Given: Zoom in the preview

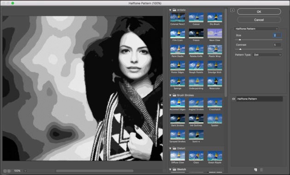Looking at the screenshot, I should point(9,171).
